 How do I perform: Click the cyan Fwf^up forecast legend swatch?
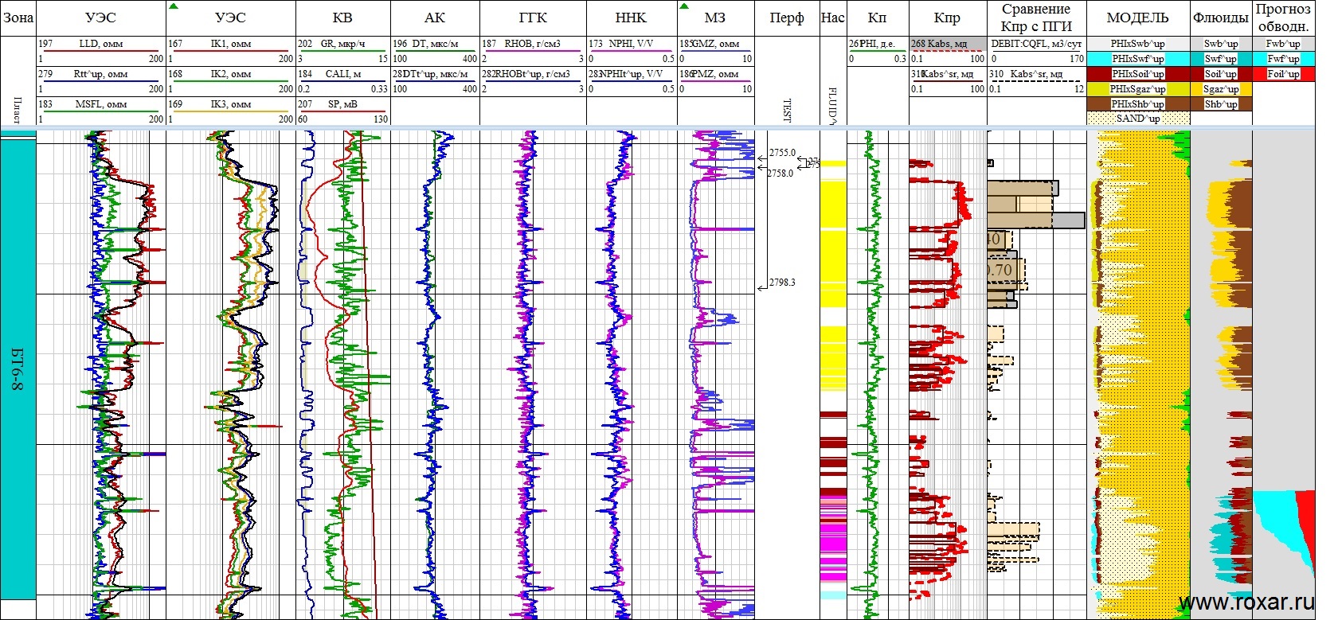point(1283,59)
